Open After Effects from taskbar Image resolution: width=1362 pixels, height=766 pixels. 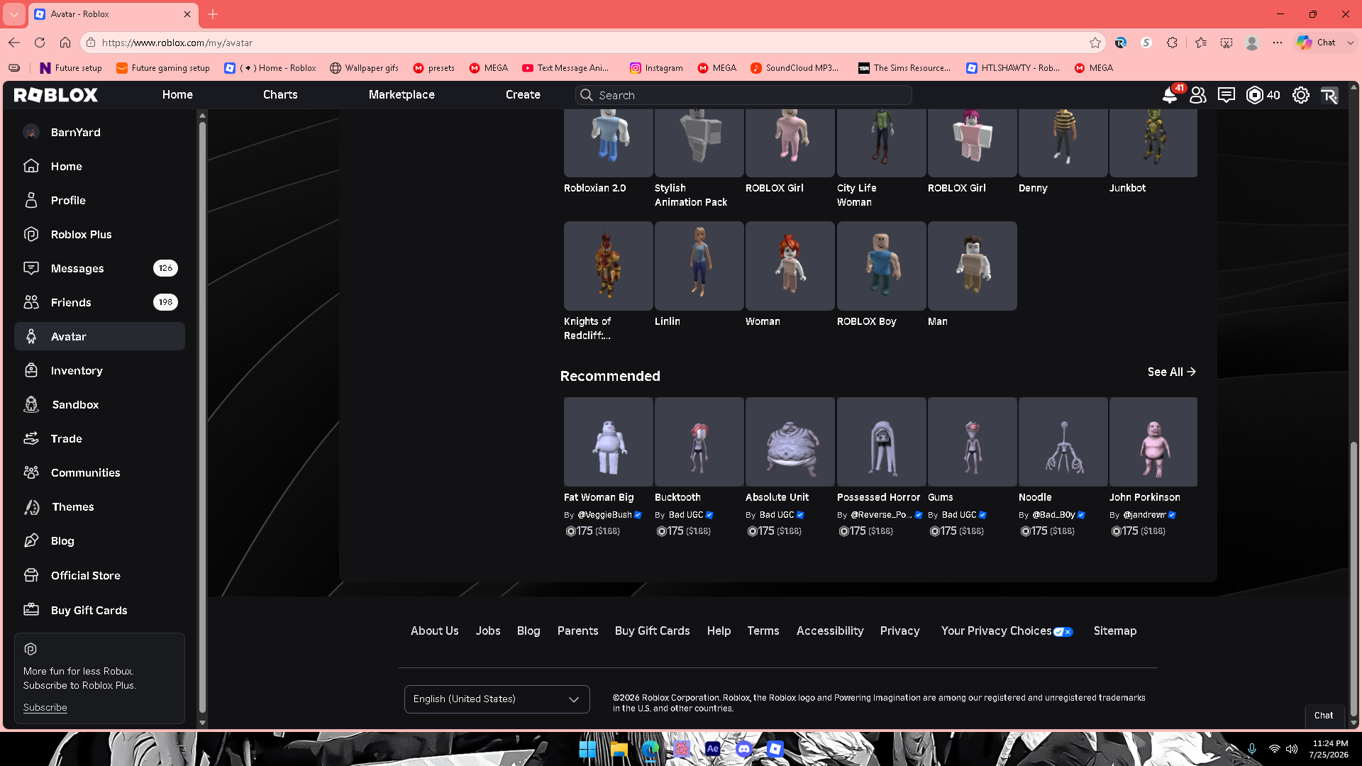712,749
